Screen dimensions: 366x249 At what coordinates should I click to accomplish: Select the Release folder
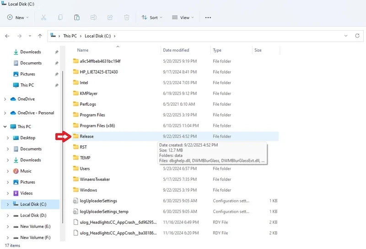pyautogui.click(x=86, y=136)
